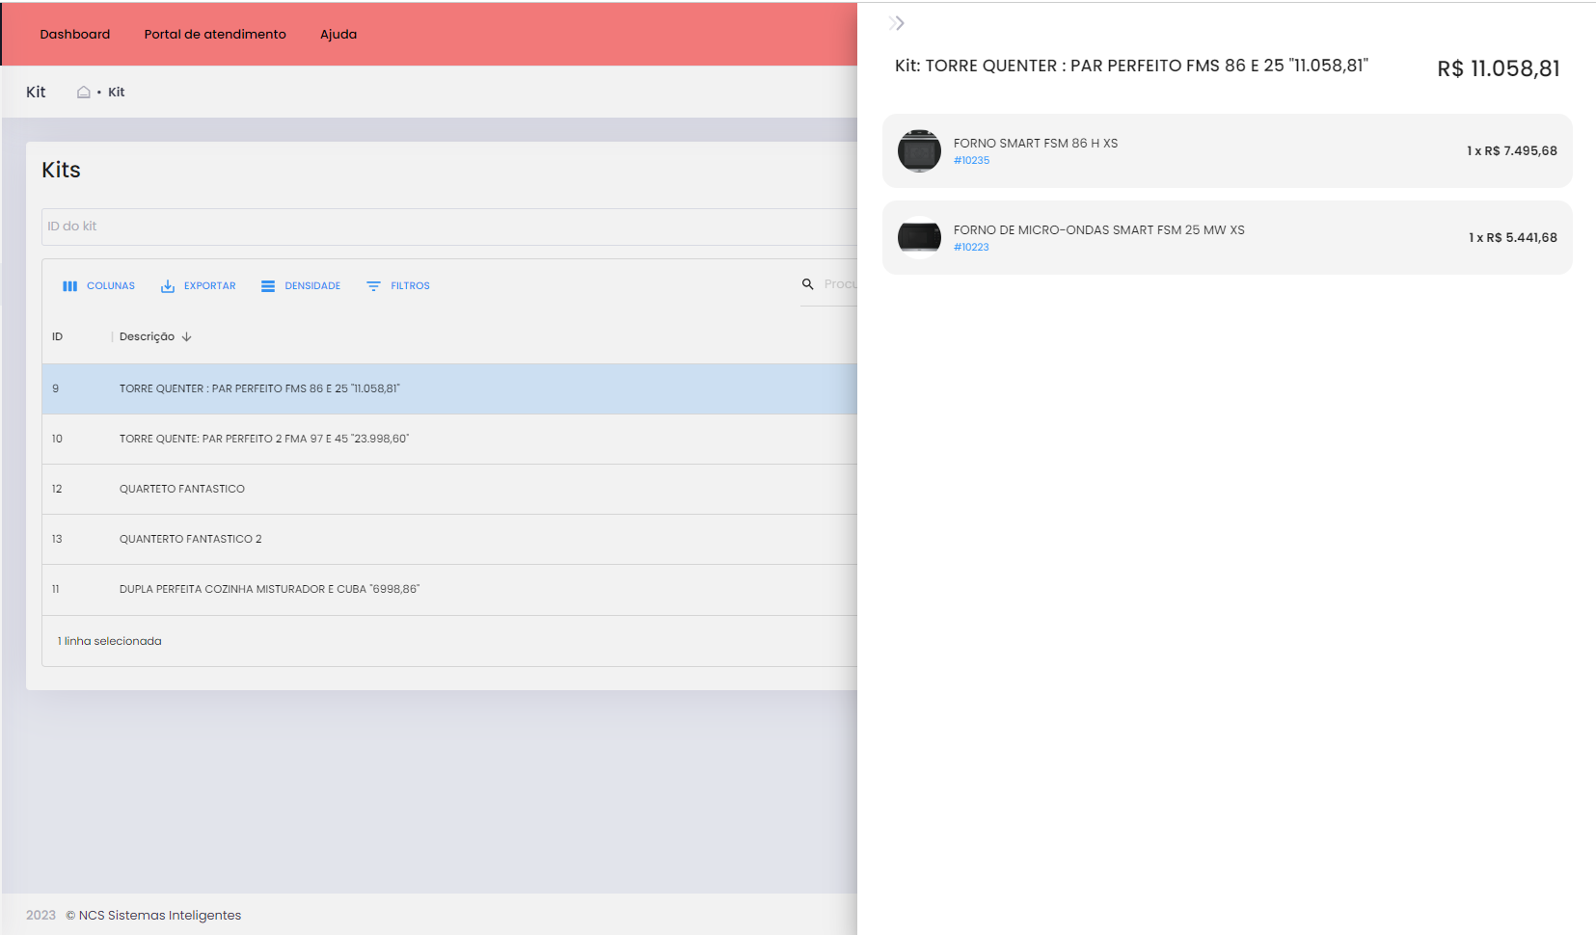Open Portal de atendimento menu
This screenshot has width=1596, height=935.
click(215, 34)
